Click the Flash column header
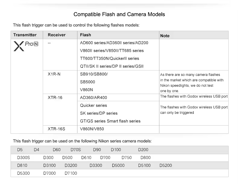Viewport: 238px width, 184px height. tap(86, 35)
